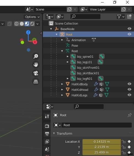Toggle visibility of HatKidLegs
This screenshot has width=134, height=156.
[129, 95]
